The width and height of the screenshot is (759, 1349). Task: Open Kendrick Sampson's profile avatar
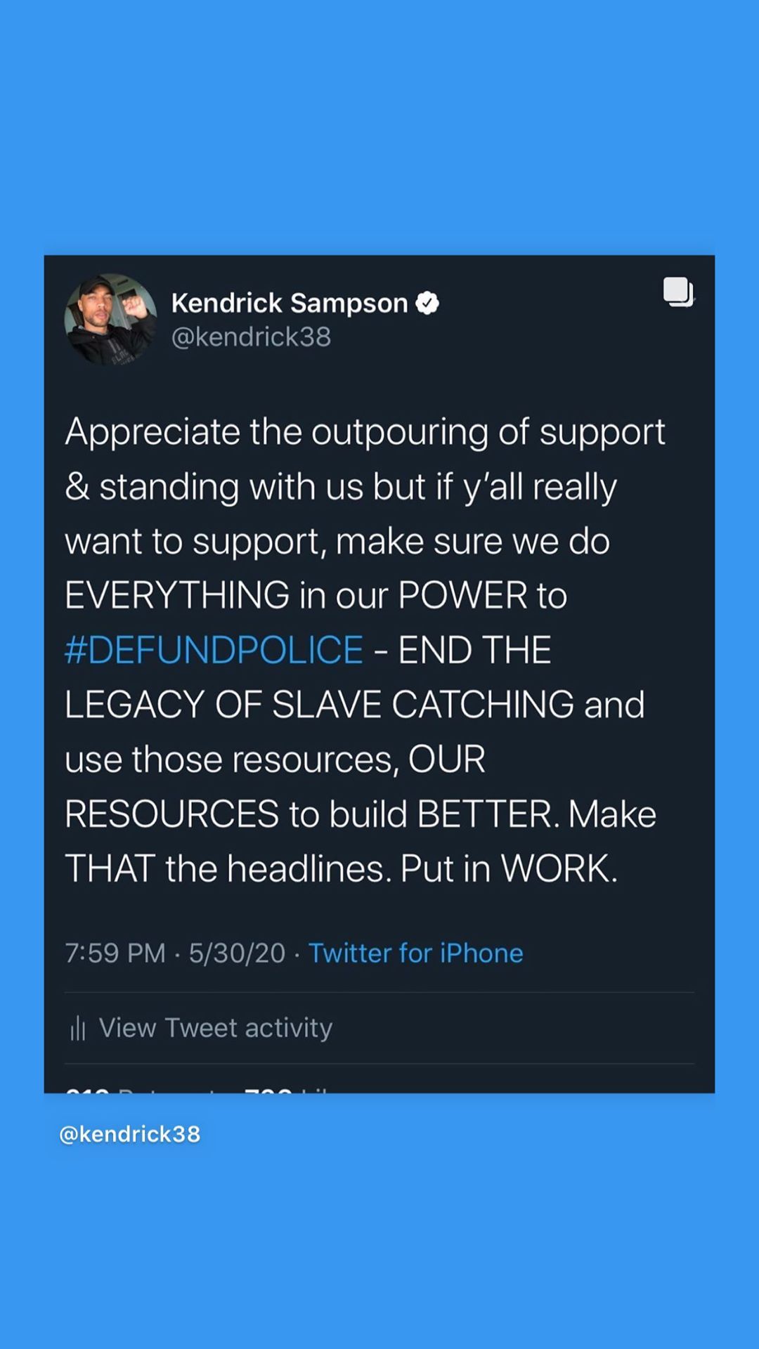point(110,320)
